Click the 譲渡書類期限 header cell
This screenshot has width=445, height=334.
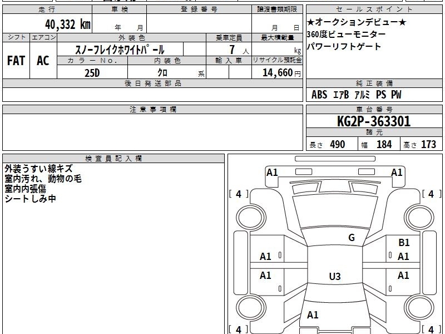click(x=277, y=9)
